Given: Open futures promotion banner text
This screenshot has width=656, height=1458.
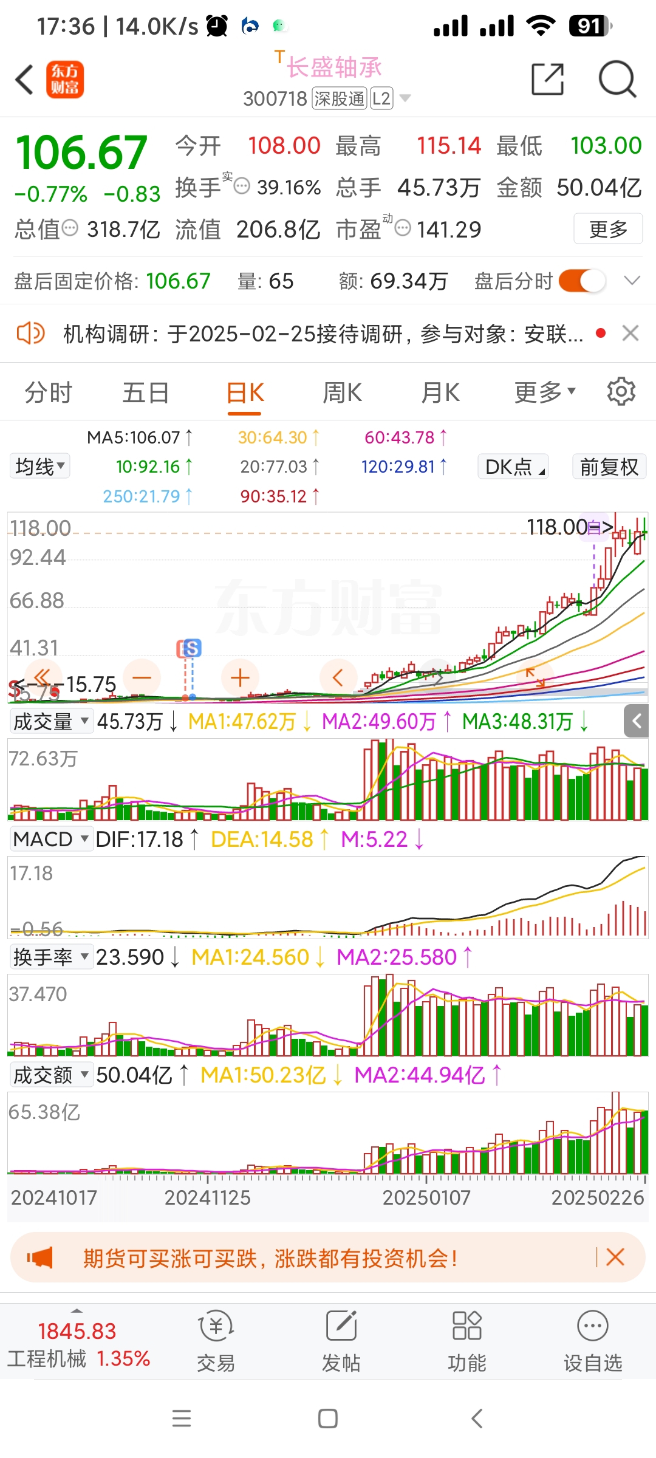Looking at the screenshot, I should tap(270, 1258).
